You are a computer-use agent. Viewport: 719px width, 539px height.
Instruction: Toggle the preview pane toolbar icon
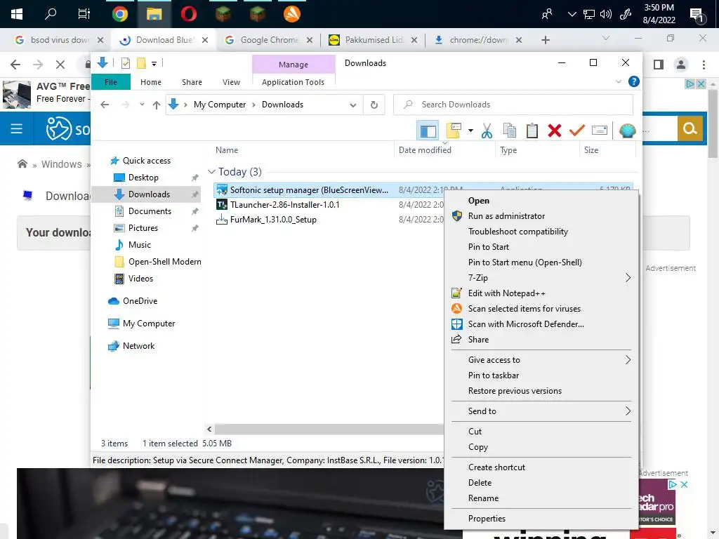428,131
